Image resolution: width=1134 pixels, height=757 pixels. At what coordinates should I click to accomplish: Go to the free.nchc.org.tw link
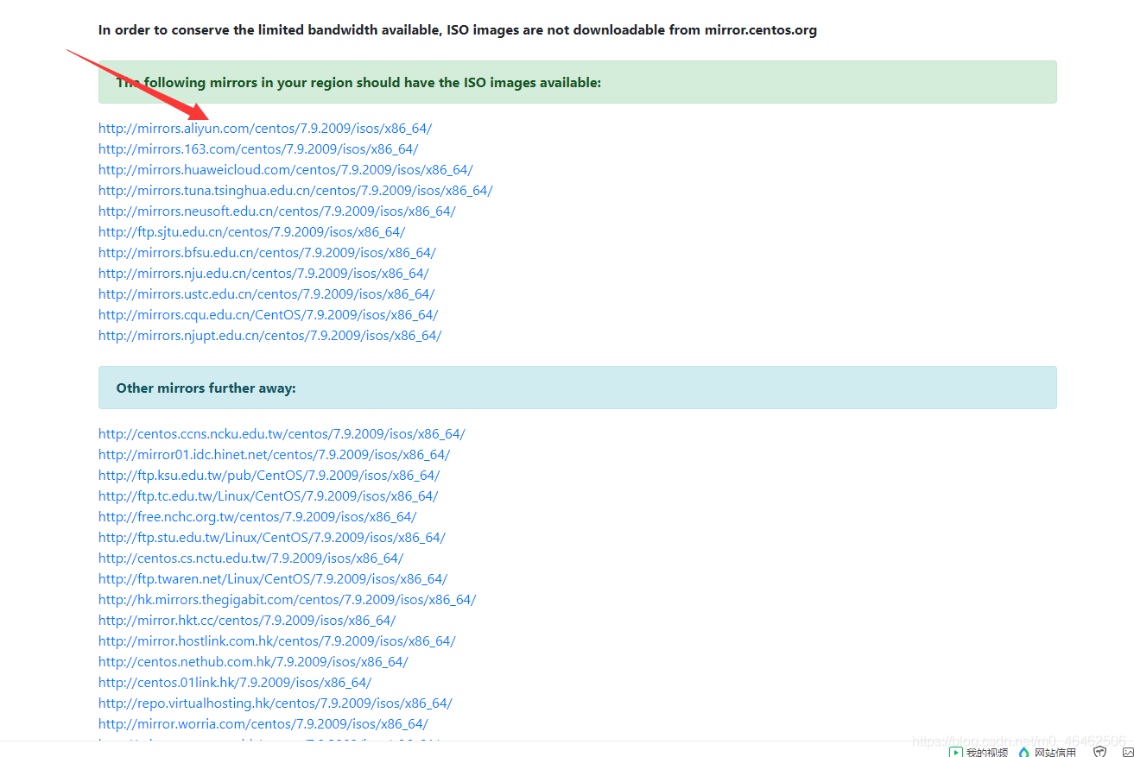tap(257, 517)
